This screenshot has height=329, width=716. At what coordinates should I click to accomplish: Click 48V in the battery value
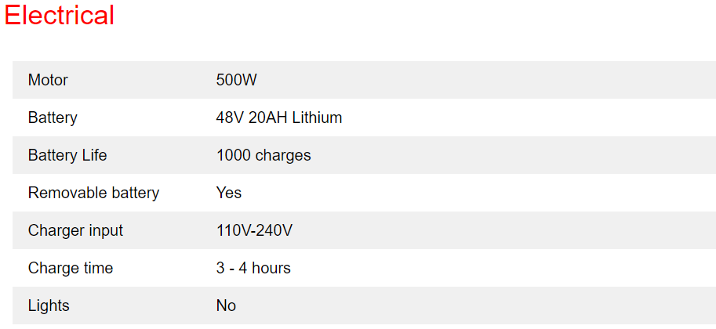[x=230, y=117]
